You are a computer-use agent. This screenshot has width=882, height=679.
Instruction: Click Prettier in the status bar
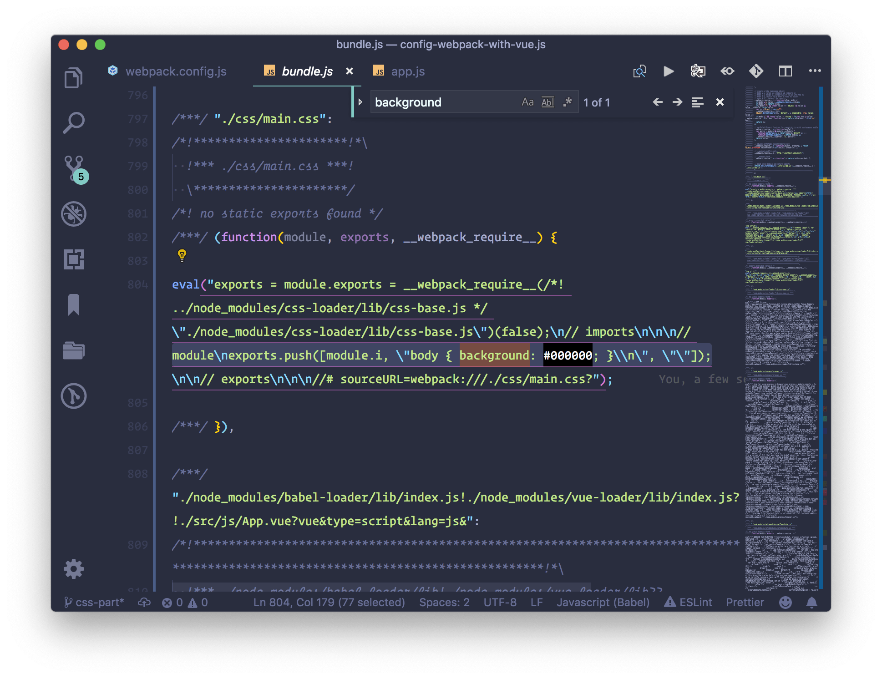tap(745, 602)
